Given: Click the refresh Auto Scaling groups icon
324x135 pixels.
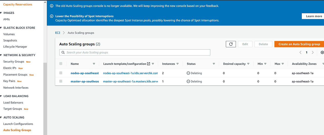Looking at the screenshot, I should click(231, 44).
